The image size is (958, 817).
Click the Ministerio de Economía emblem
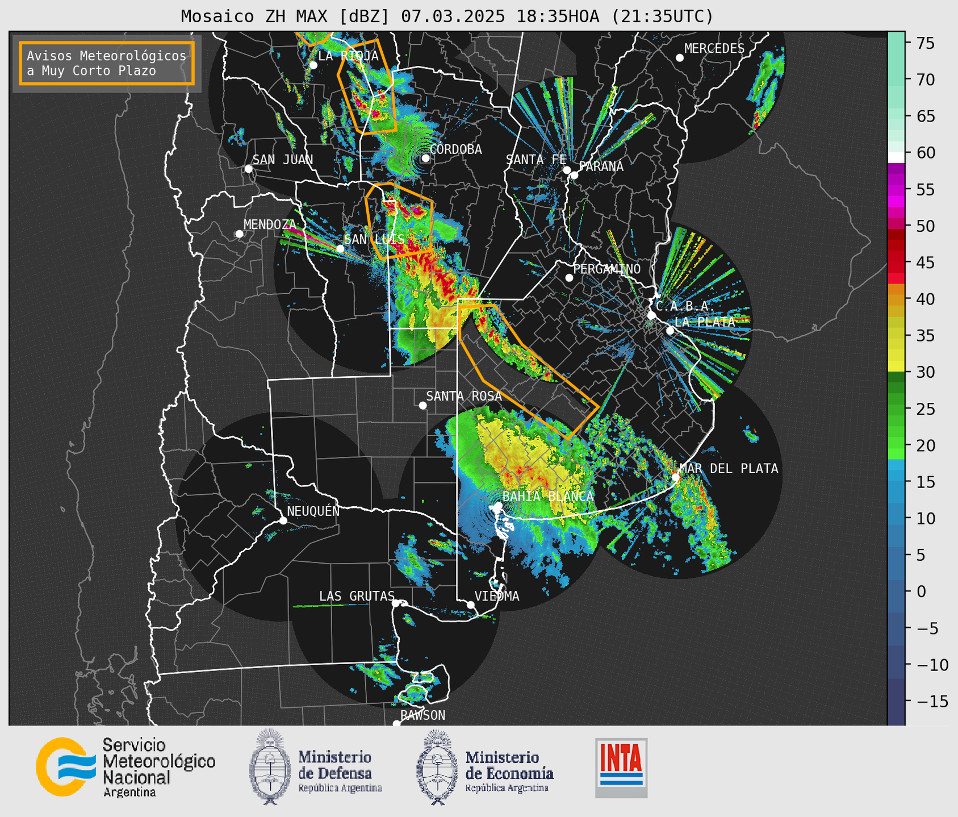point(436,767)
